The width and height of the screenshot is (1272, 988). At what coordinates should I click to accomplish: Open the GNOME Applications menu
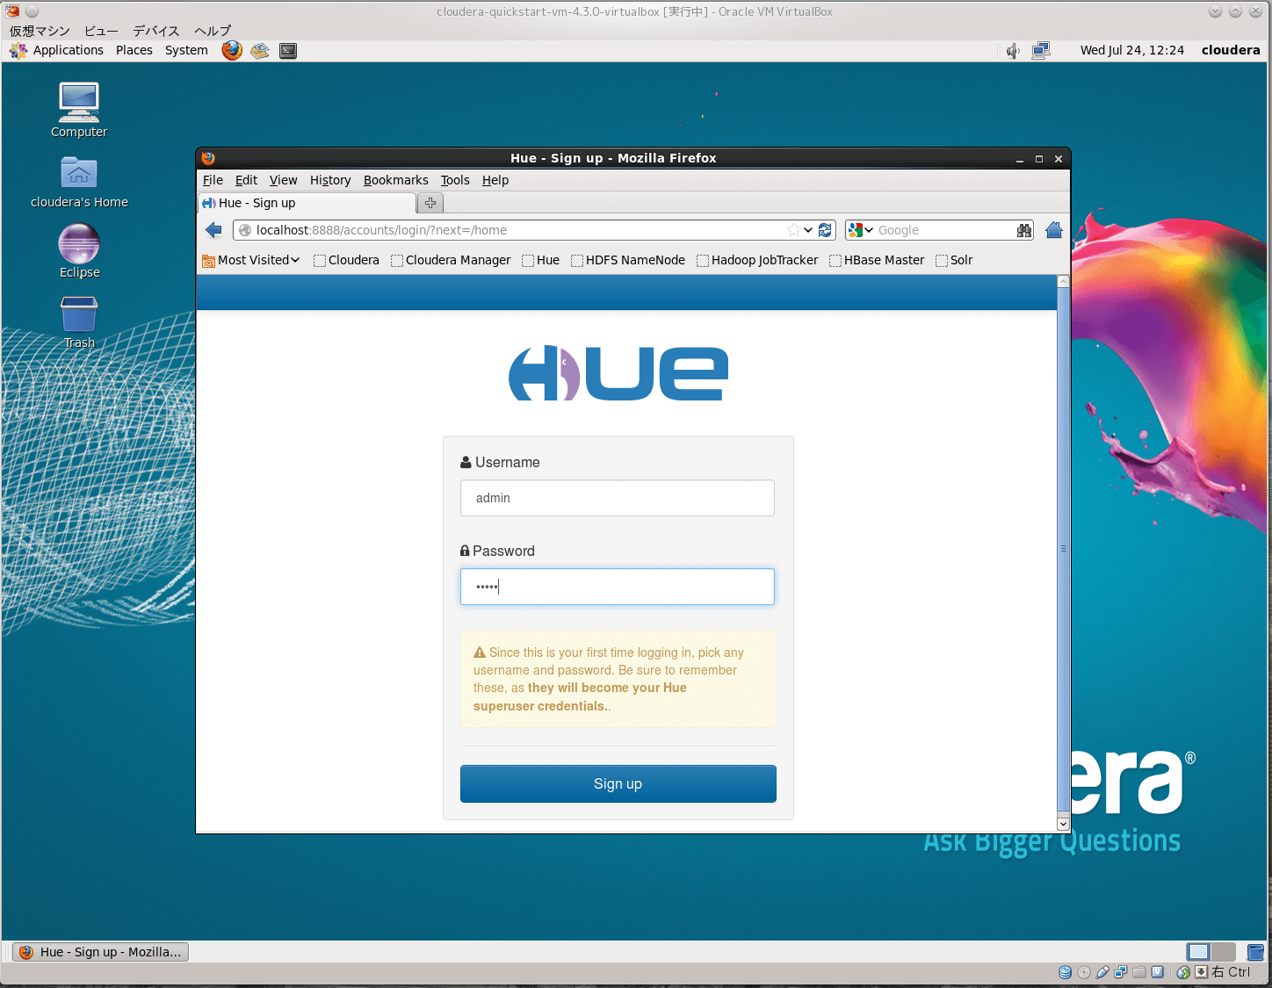[56, 50]
